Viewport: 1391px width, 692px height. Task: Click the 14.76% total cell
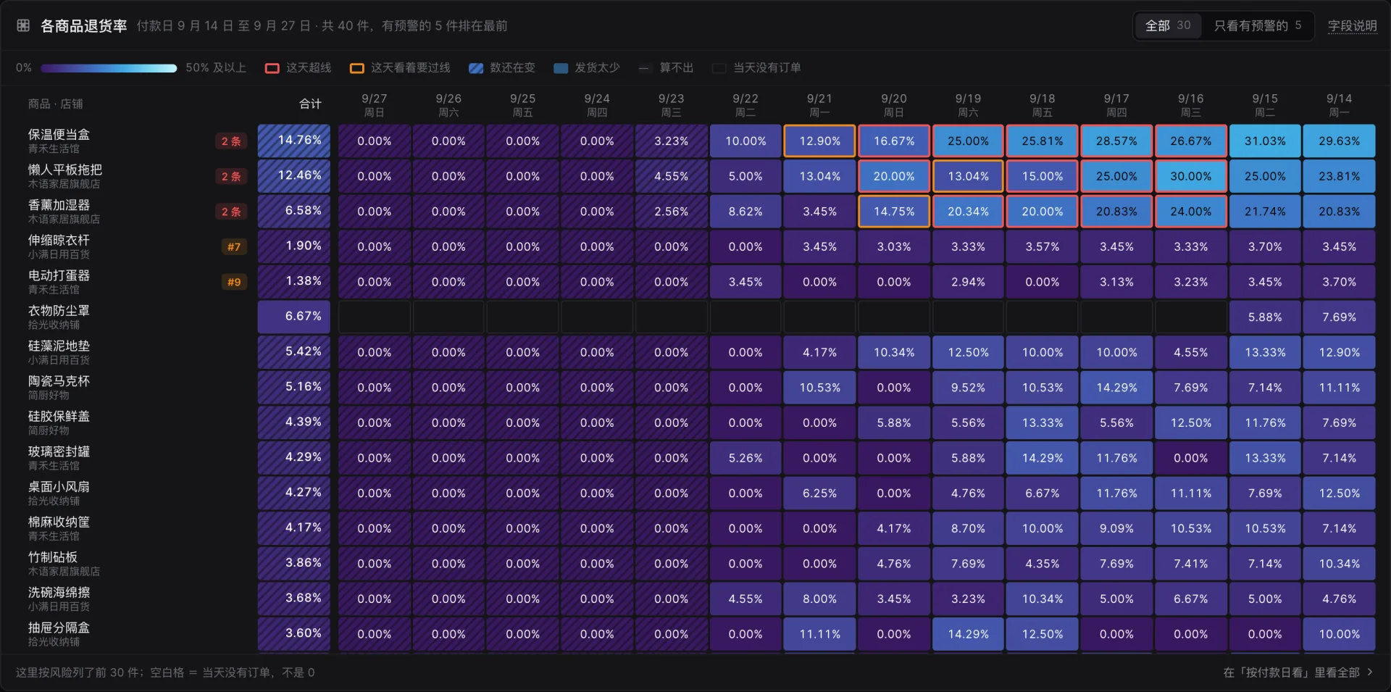pos(294,141)
